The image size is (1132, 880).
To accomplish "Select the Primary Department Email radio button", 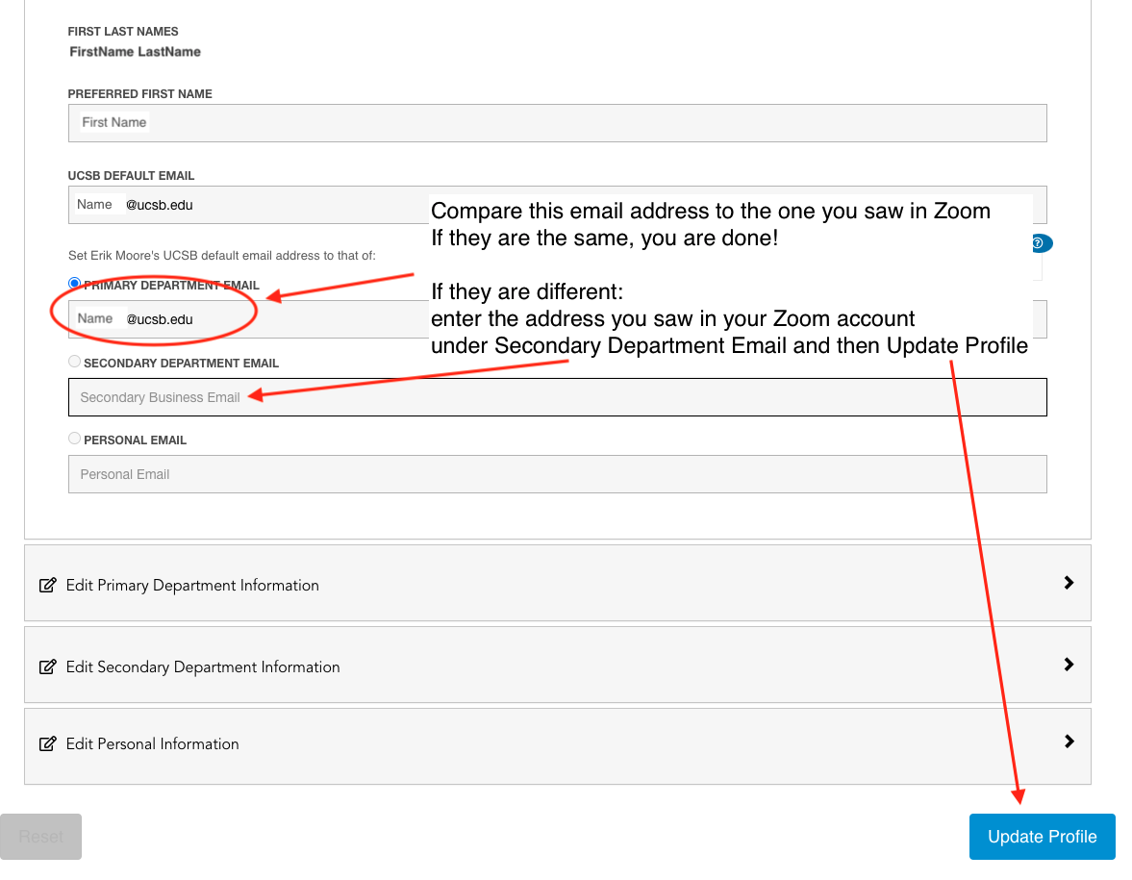I will (x=74, y=283).
